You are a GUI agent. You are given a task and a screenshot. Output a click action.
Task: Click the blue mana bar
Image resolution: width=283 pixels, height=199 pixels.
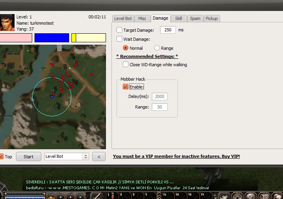click(52, 38)
